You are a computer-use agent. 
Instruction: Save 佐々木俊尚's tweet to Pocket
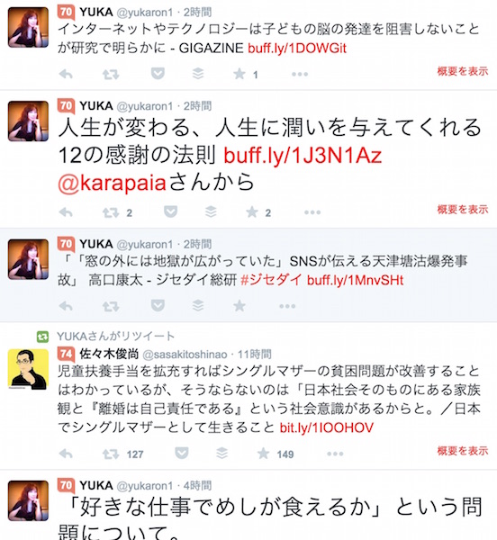tap(182, 454)
